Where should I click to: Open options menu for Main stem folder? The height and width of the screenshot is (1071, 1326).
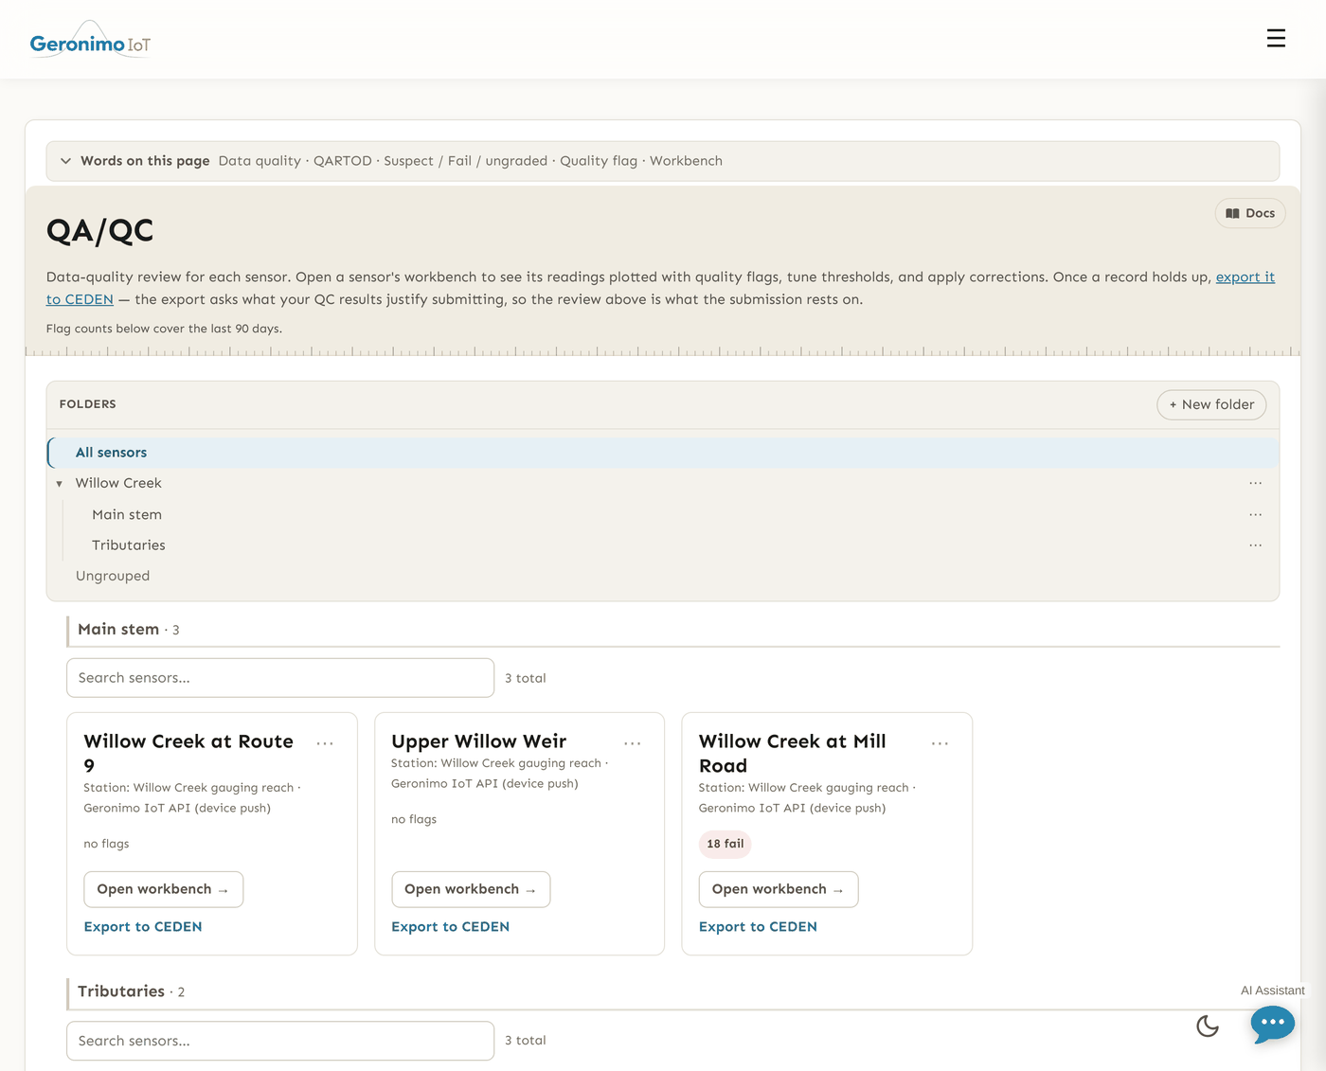click(1255, 514)
